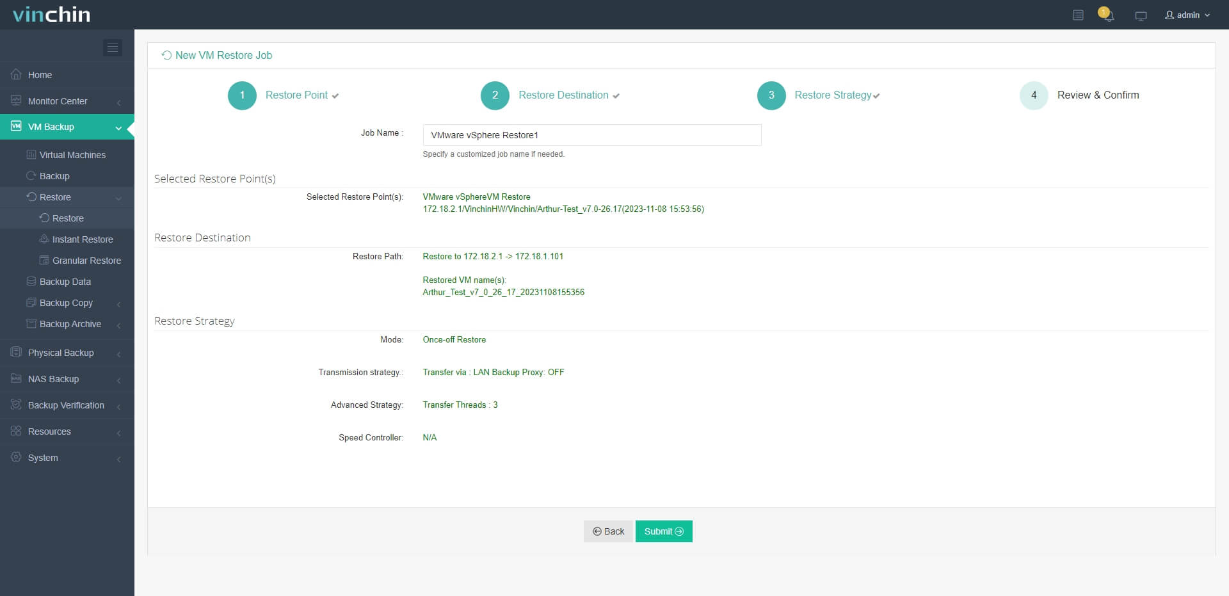Expand the Backup Copy arrow
The width and height of the screenshot is (1229, 596).
[118, 303]
